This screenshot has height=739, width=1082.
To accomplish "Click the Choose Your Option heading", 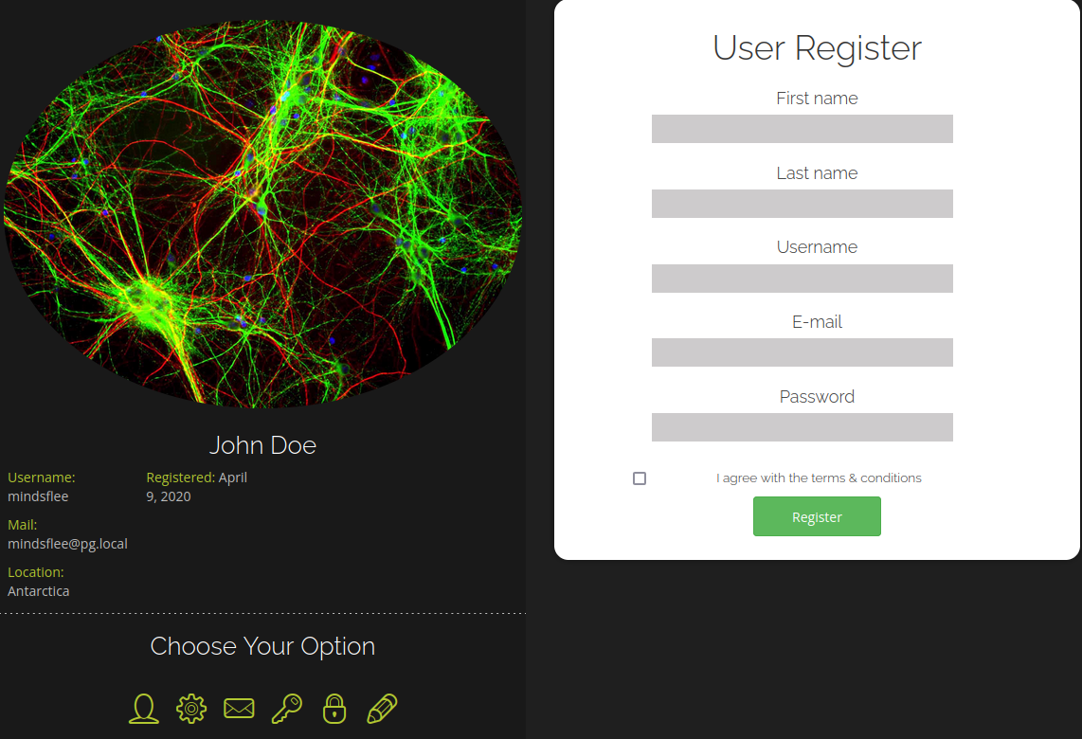I will [262, 646].
